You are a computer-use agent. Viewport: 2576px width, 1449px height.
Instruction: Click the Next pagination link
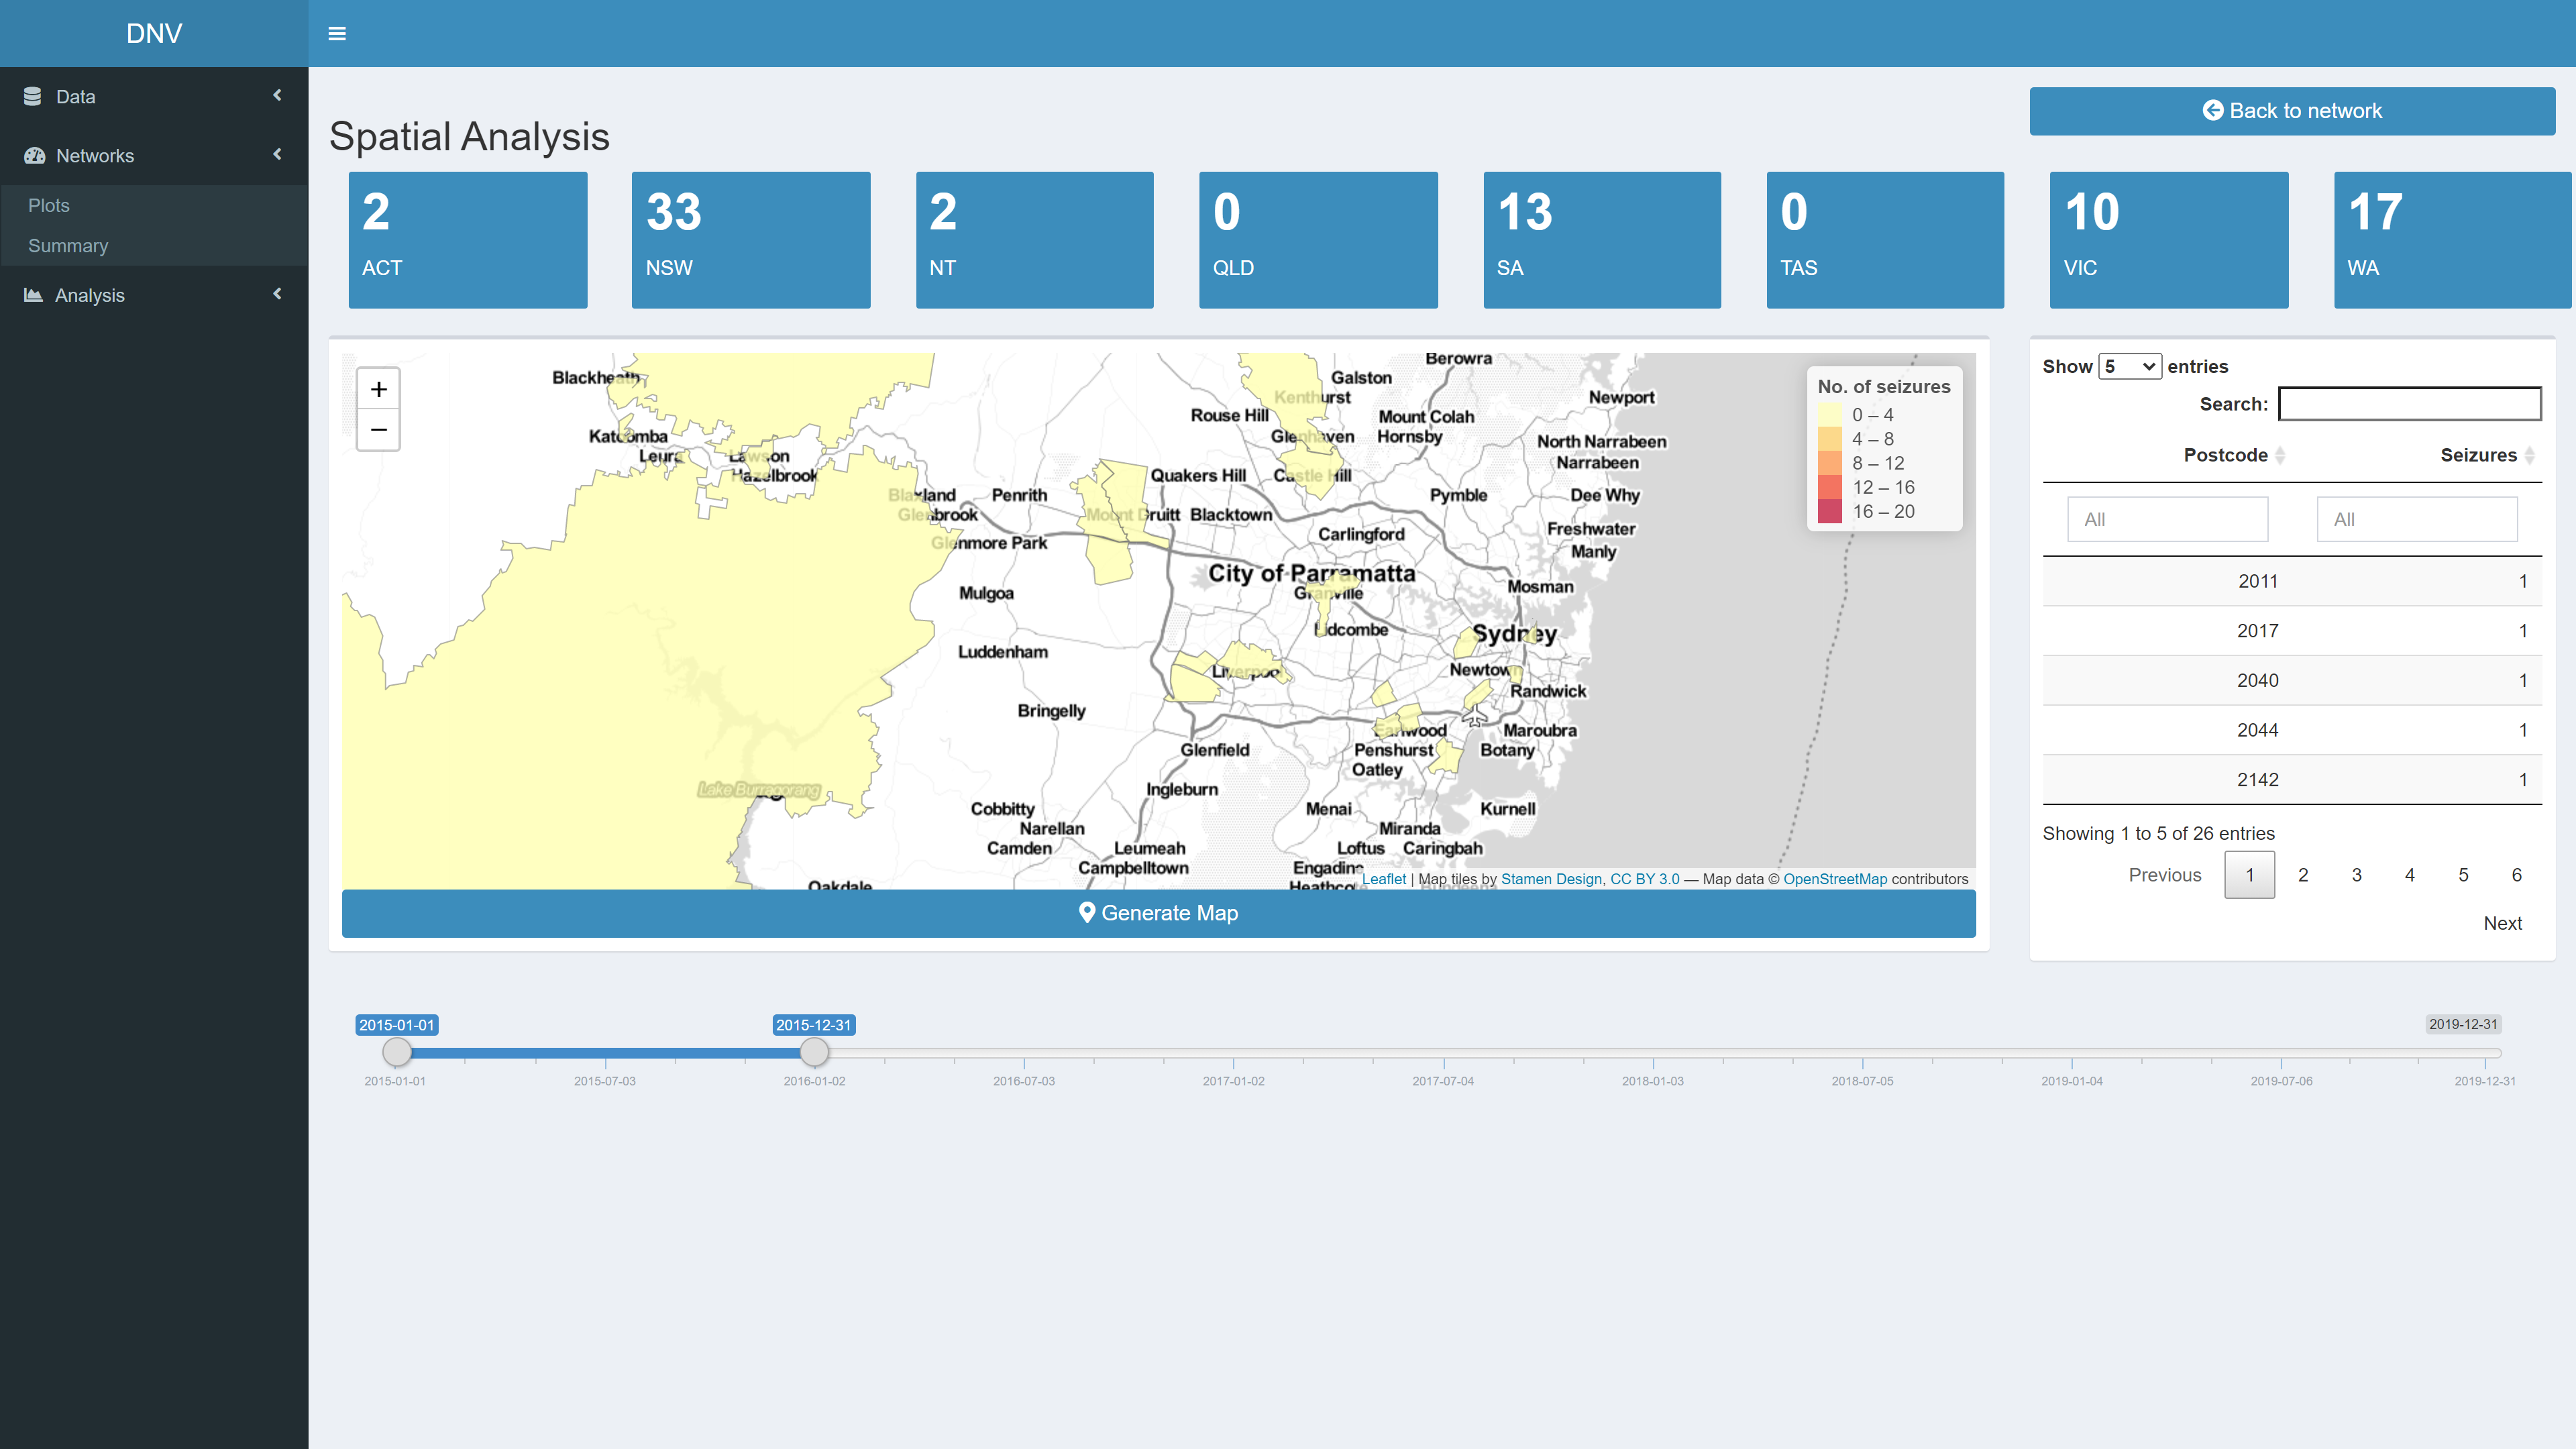(x=2502, y=923)
